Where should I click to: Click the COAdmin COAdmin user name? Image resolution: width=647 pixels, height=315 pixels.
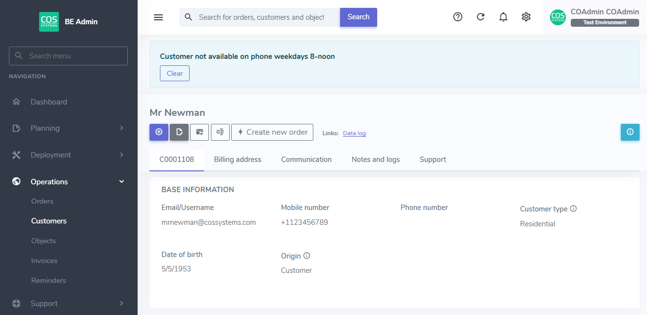pos(605,12)
